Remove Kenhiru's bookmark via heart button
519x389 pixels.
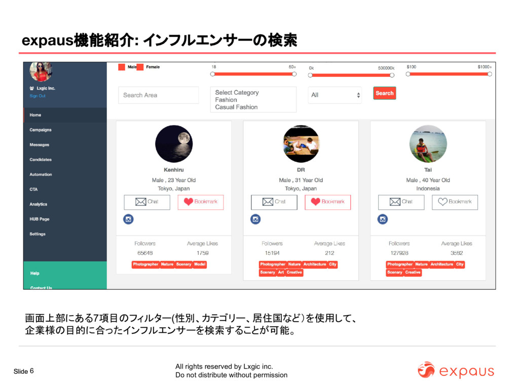point(201,202)
